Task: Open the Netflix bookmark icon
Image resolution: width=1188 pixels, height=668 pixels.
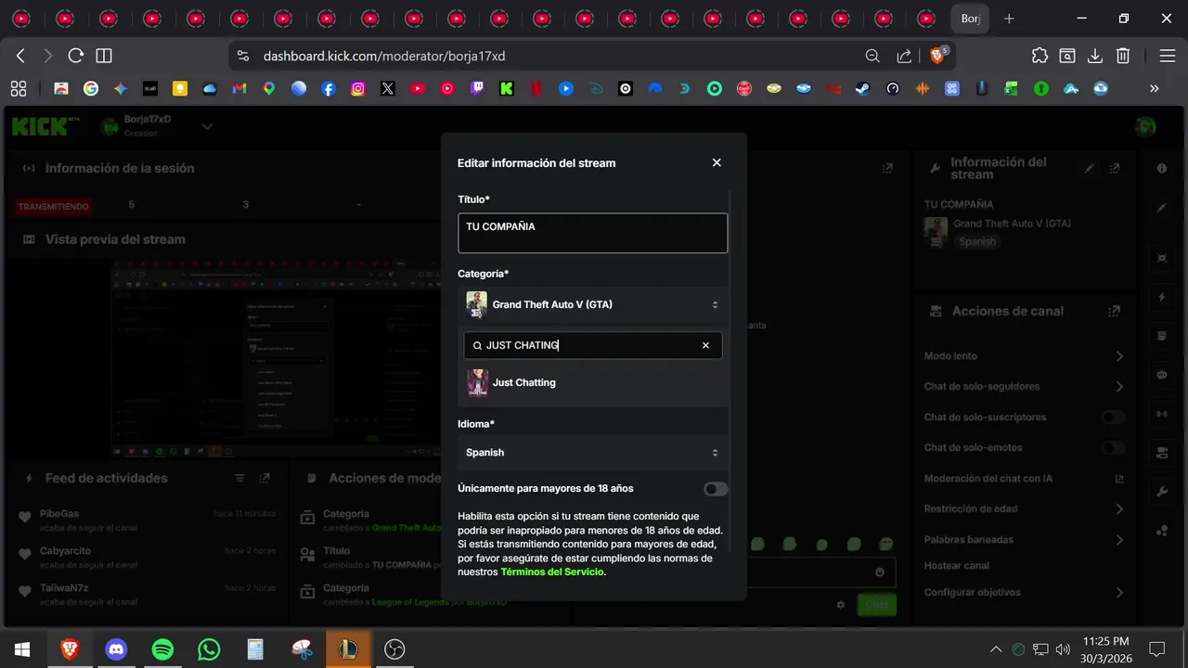Action: [536, 89]
